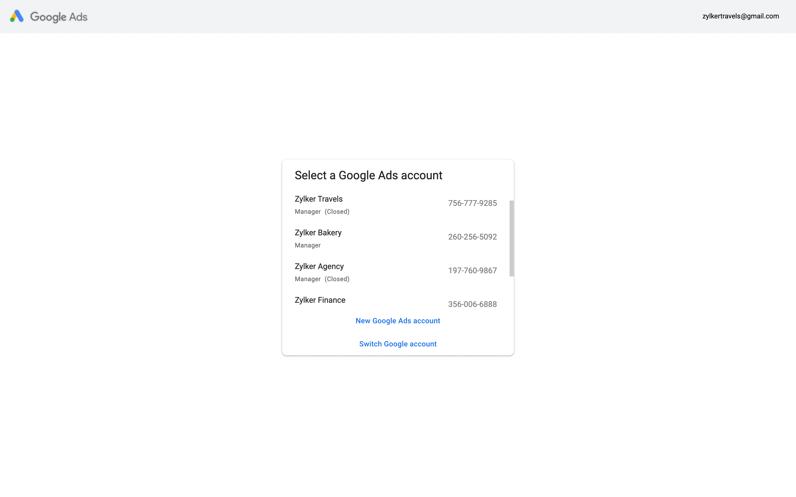Click the Google Ads wordmark text
This screenshot has width=796, height=497.
click(59, 17)
